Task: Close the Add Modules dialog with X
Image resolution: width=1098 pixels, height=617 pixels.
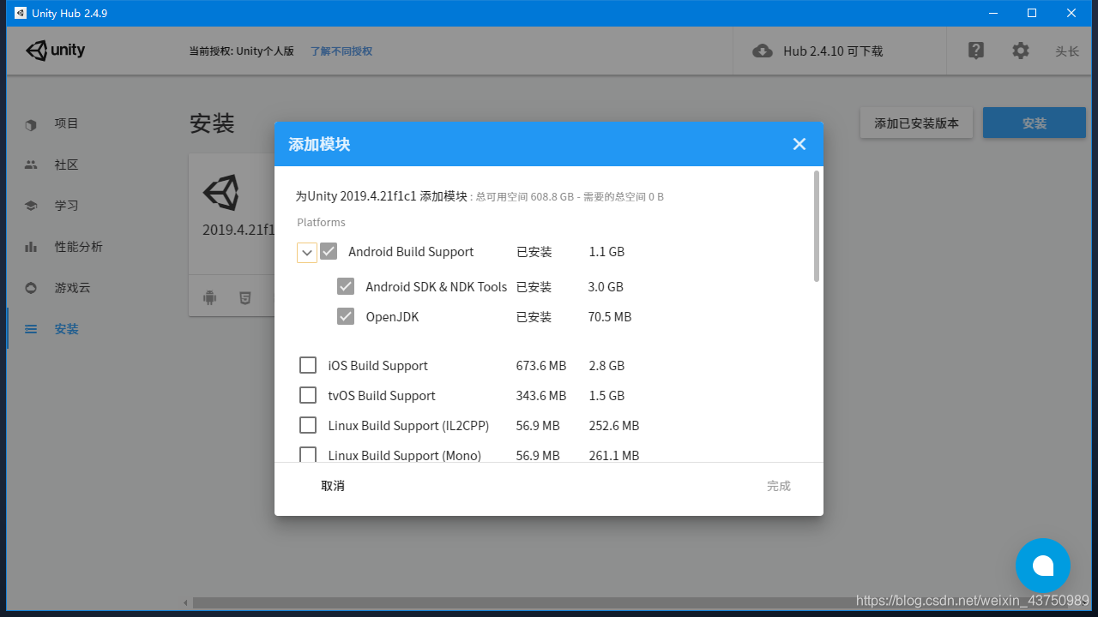Action: 799,144
